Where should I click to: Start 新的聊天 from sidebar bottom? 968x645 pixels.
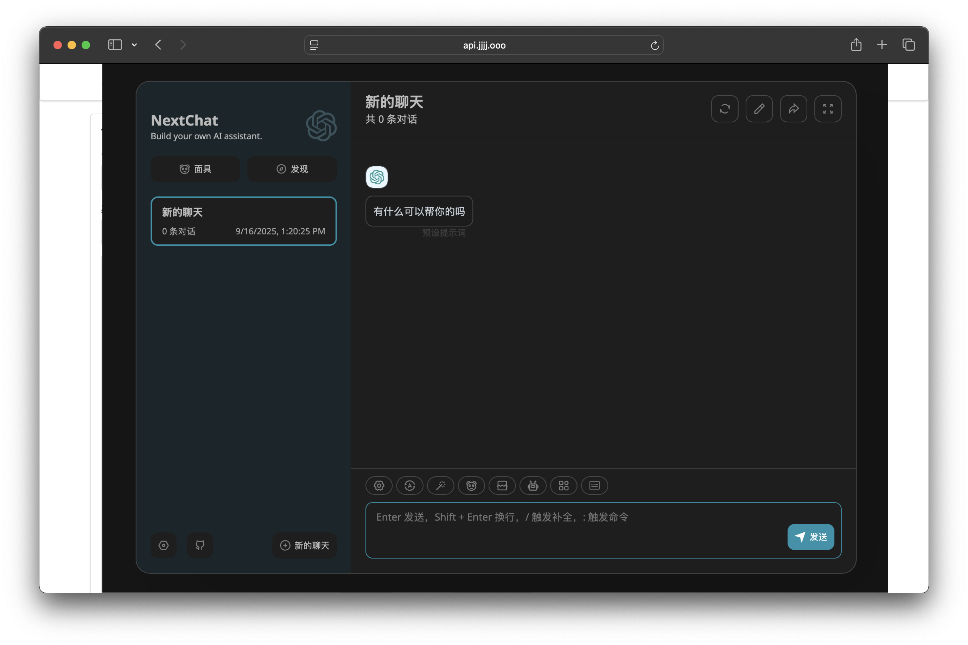click(x=304, y=545)
